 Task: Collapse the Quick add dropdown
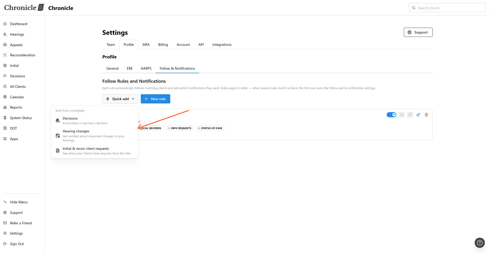click(120, 99)
